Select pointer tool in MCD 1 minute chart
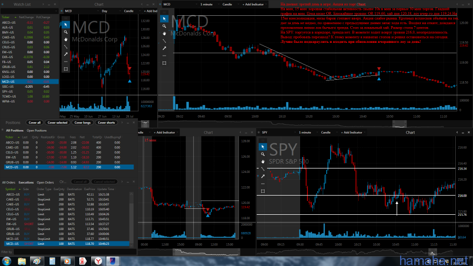 tap(164, 19)
